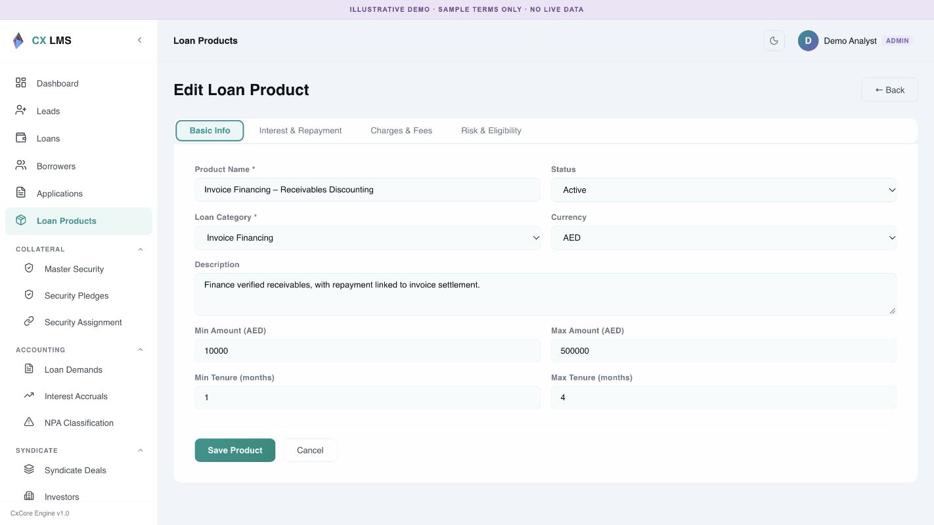Click the Max Amount (AED) field
Screen dimensions: 934x525
724,350
